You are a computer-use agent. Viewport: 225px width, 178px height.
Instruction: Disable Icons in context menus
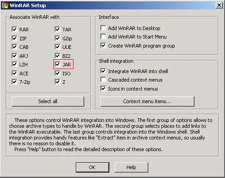point(103,88)
